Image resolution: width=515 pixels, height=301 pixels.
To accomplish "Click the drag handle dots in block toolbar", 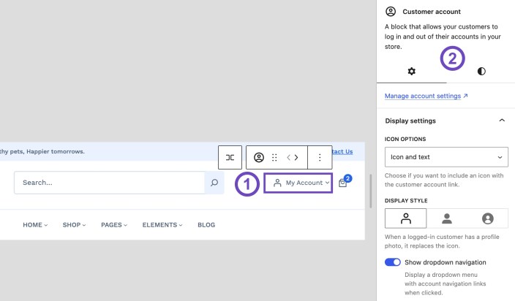I will pyautogui.click(x=274, y=157).
